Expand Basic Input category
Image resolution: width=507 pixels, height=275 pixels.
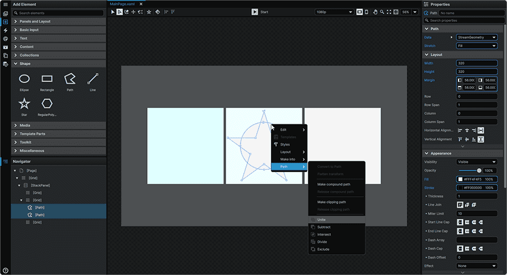[x=59, y=30]
